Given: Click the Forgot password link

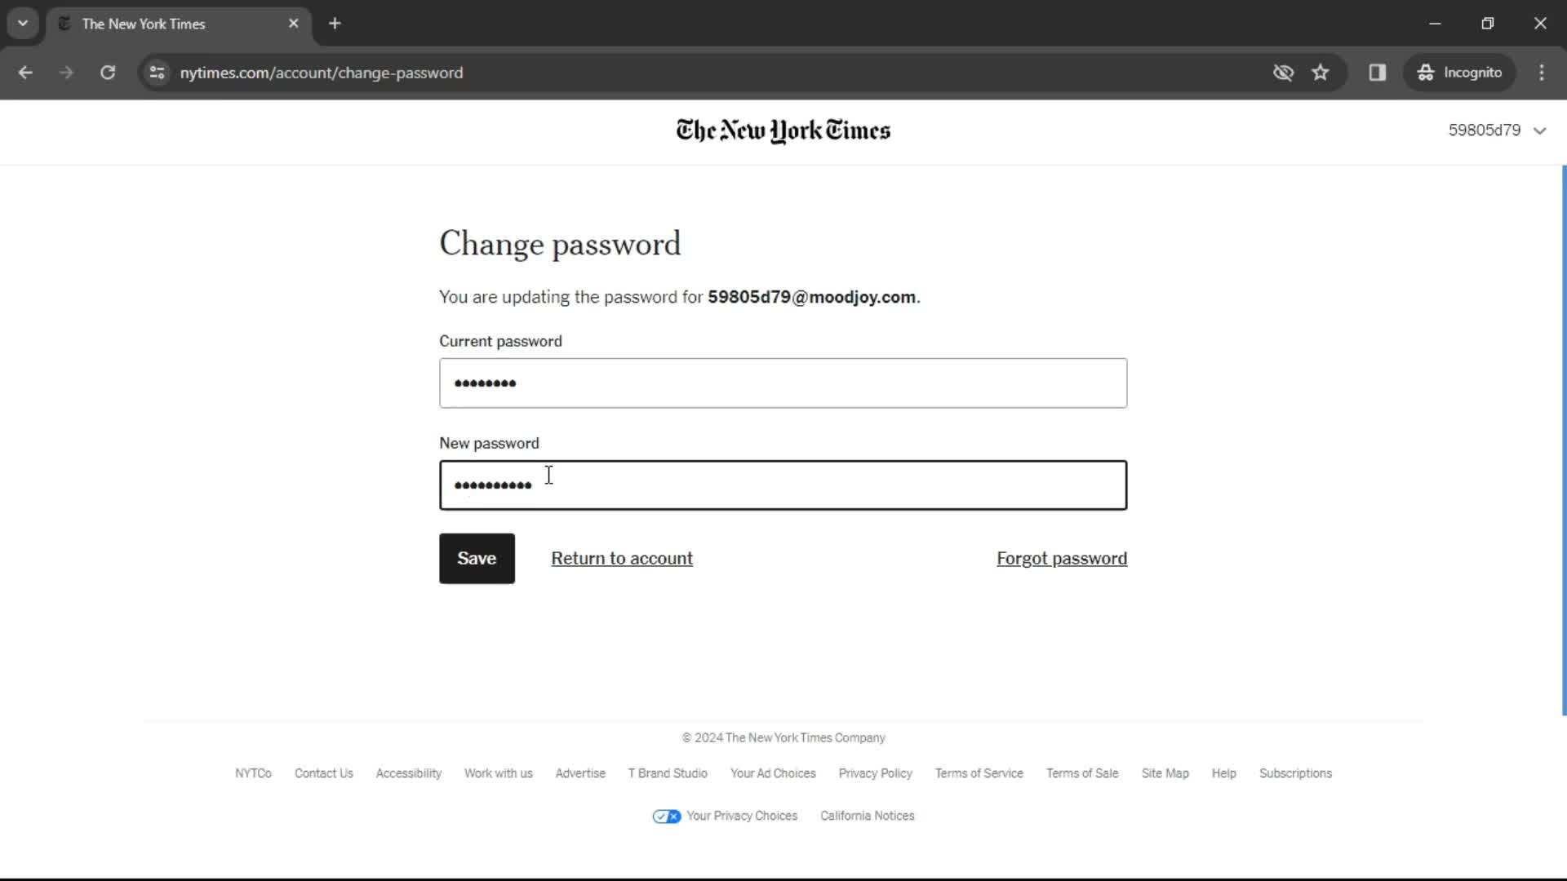Looking at the screenshot, I should (1063, 557).
